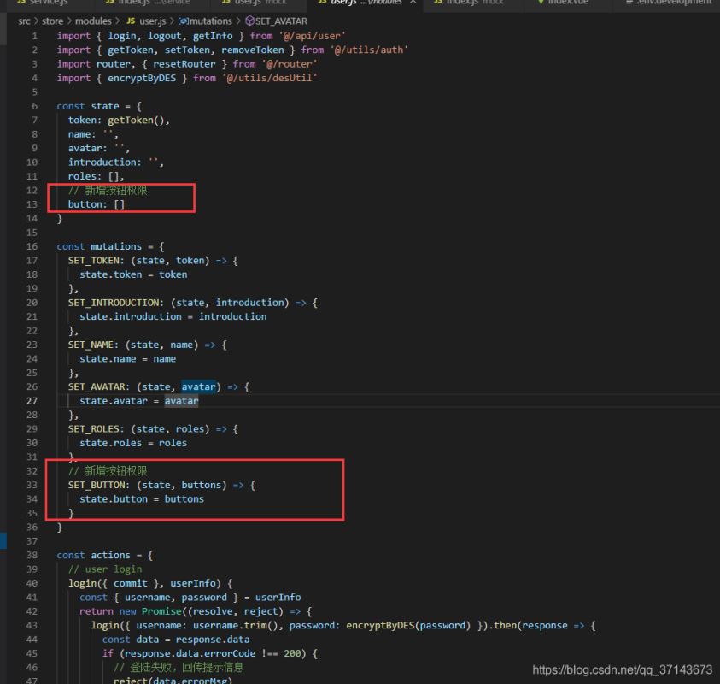The width and height of the screenshot is (720, 684).
Task: Click the mutations symbol icon in breadcrumb
Action: coord(183,21)
